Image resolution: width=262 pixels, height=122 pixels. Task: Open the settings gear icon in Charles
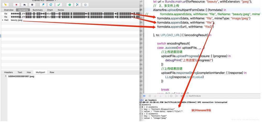pyautogui.click(x=85, y=4)
